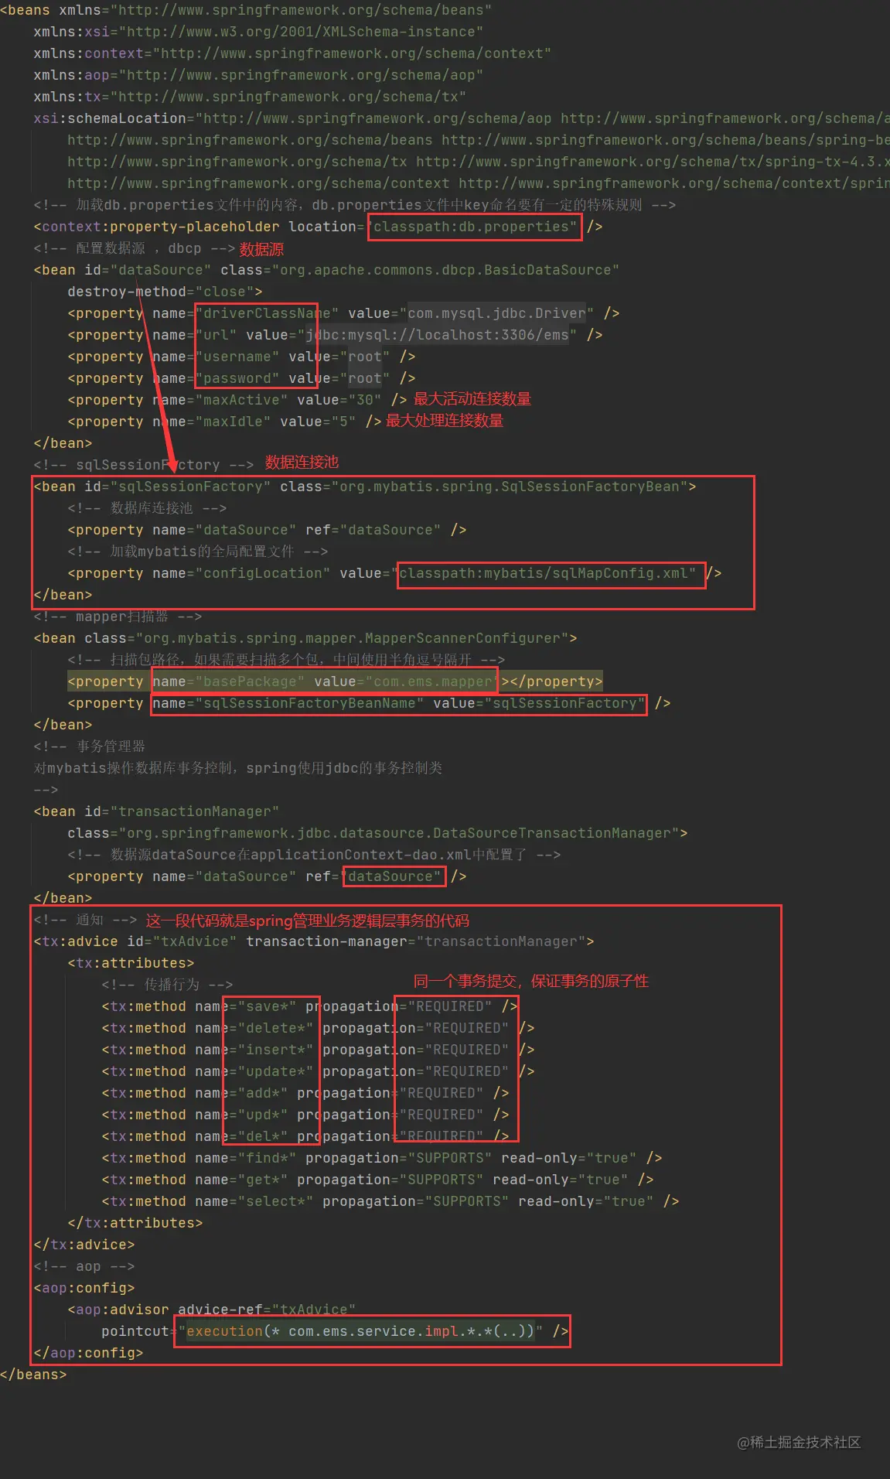Click the aop:config opening tag
890x1479 pixels.
(x=84, y=1288)
